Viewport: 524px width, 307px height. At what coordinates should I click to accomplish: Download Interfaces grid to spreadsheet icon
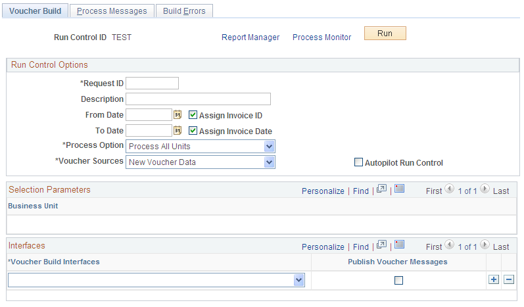coord(399,245)
